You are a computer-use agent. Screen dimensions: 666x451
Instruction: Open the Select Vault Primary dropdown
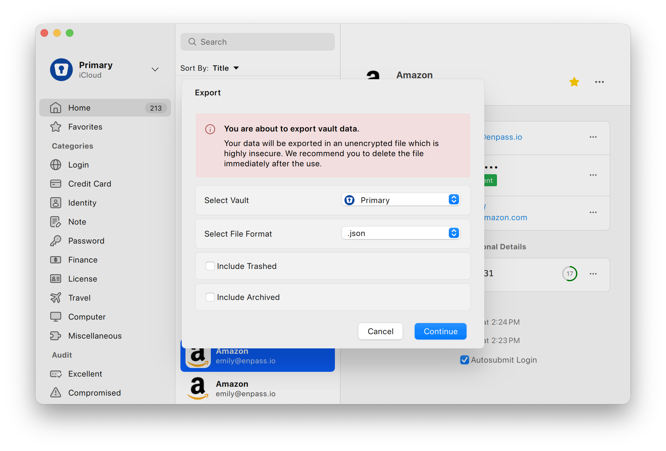(401, 200)
